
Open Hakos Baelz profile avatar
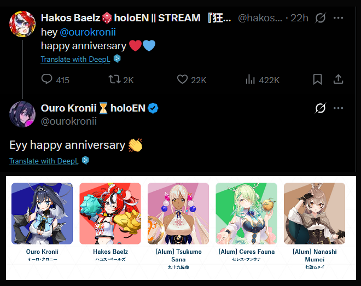(22, 24)
